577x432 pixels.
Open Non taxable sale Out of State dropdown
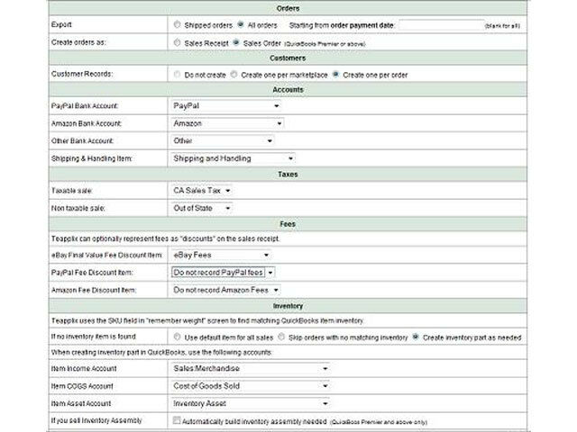pos(202,209)
